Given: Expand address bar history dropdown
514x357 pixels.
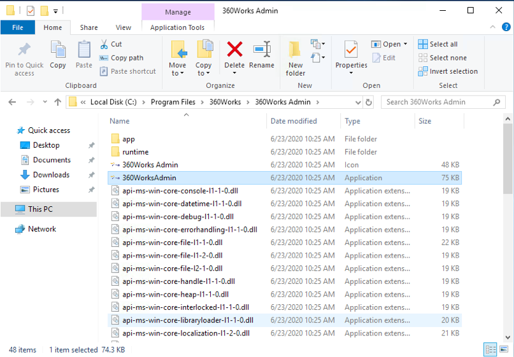Looking at the screenshot, I should click(x=358, y=102).
